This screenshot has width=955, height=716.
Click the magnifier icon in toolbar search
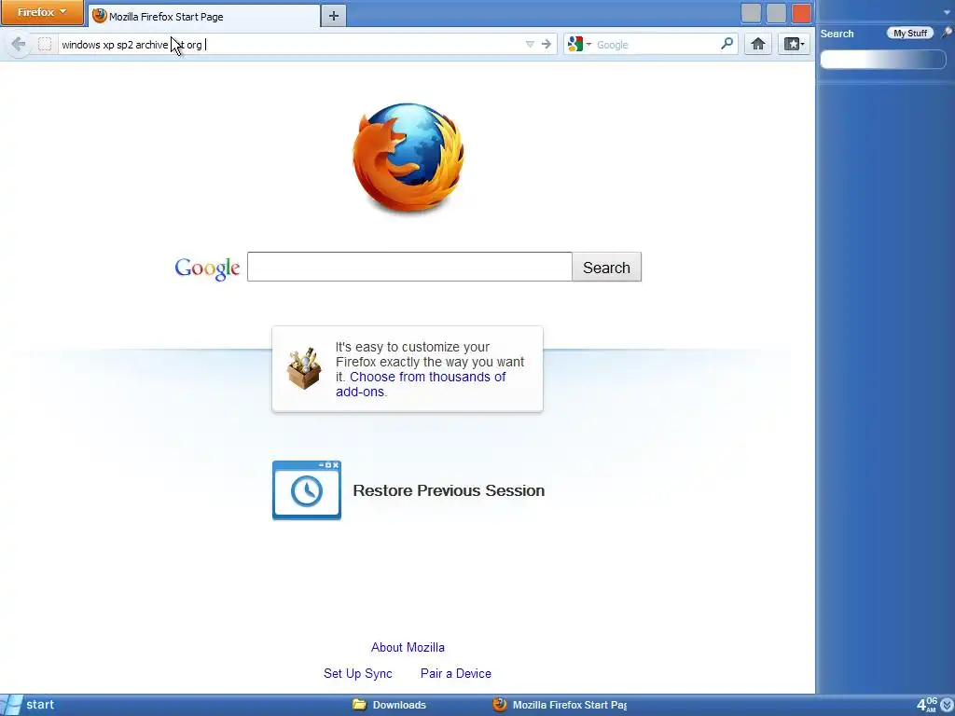pos(727,44)
